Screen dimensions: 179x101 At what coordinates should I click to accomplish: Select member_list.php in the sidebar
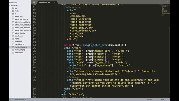coord(21,47)
